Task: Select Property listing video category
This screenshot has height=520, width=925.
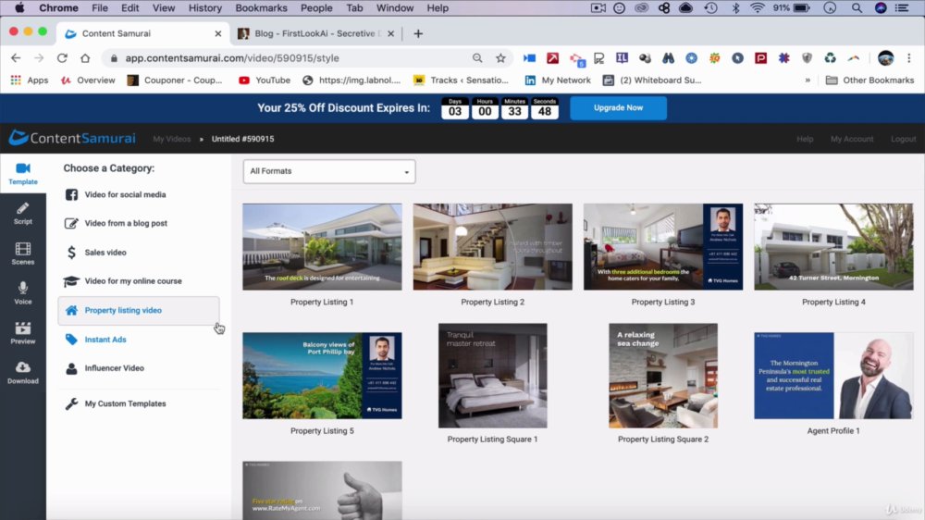Action: point(139,311)
